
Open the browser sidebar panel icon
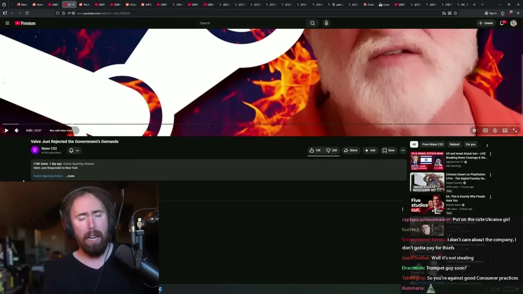[5, 13]
